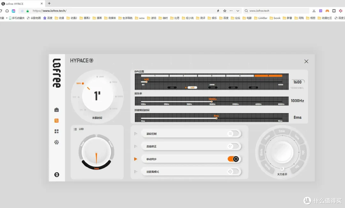Screen dimensions: 345x208
Task: Choose the 4000 DPI preset
Action: pos(253,87)
